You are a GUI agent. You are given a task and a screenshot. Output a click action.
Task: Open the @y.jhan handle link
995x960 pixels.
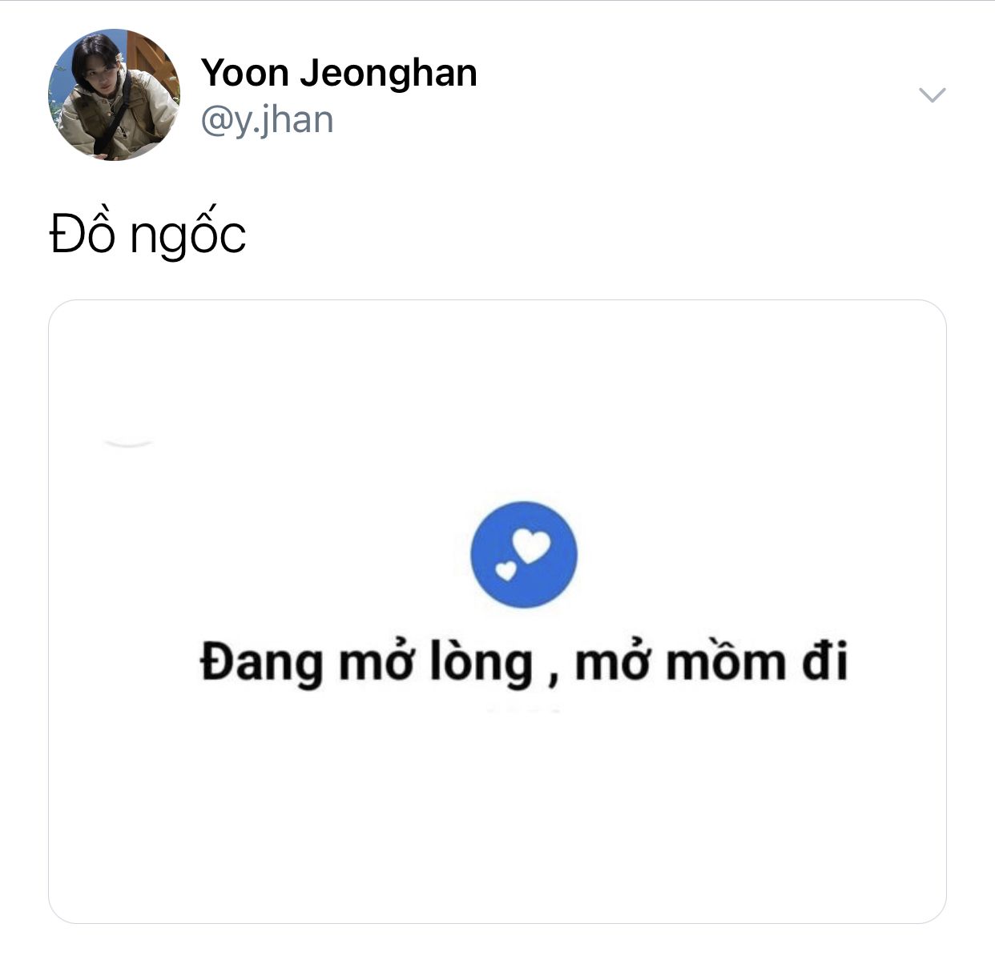267,120
